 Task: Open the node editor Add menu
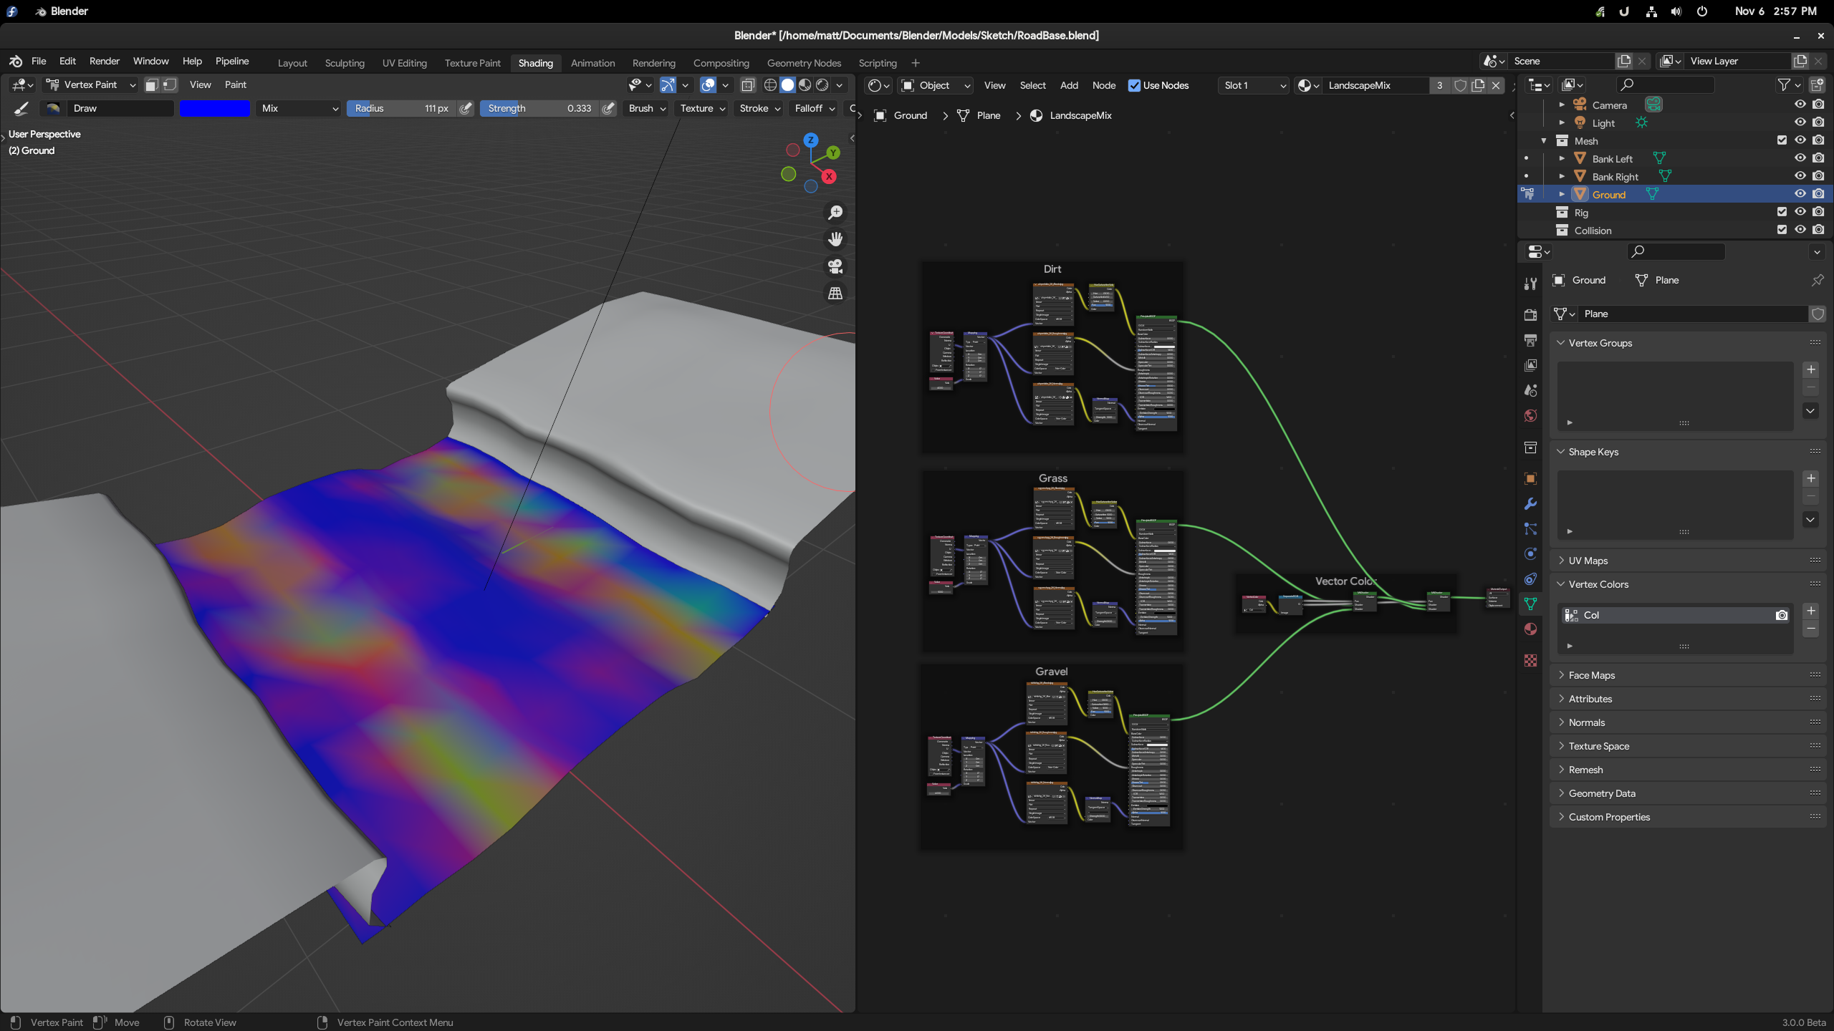pos(1069,85)
